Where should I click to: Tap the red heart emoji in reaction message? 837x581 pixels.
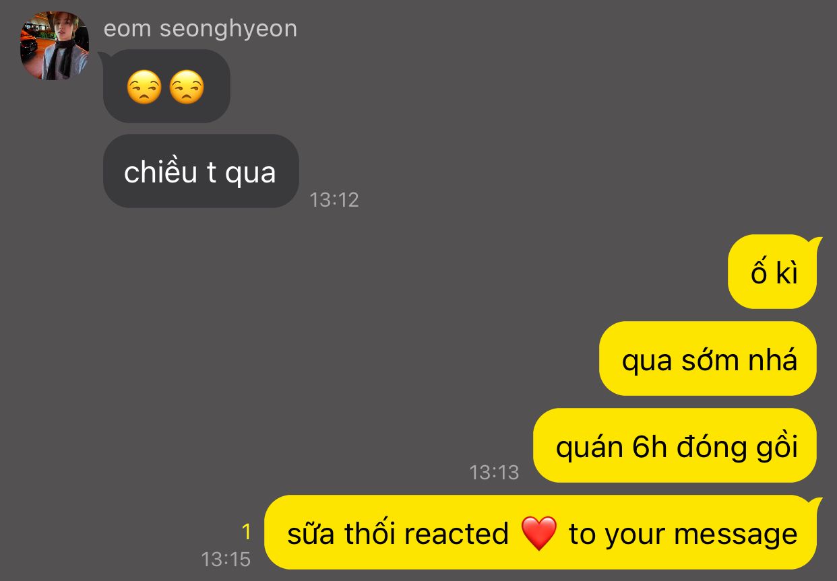coord(539,534)
